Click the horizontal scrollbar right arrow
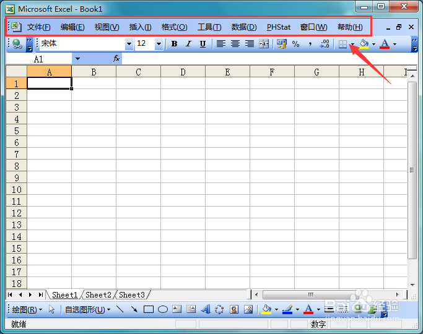 pos(398,294)
